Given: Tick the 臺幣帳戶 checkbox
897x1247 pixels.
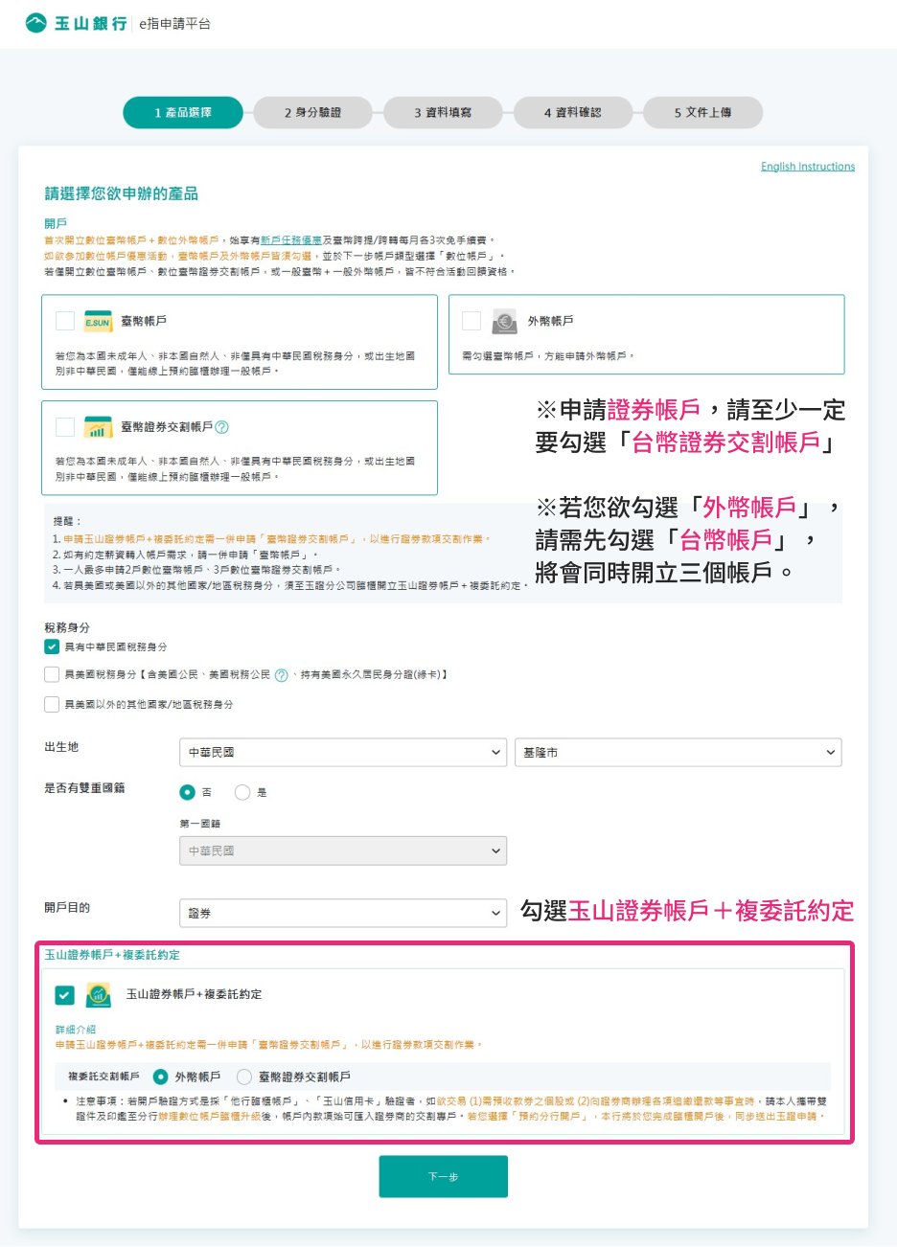Looking at the screenshot, I should point(65,321).
